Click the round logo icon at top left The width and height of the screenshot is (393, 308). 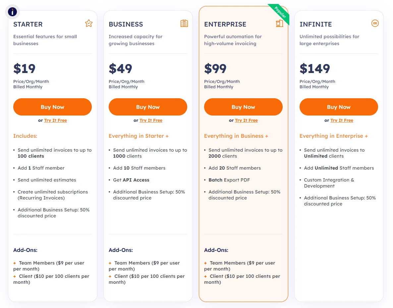pyautogui.click(x=12, y=12)
